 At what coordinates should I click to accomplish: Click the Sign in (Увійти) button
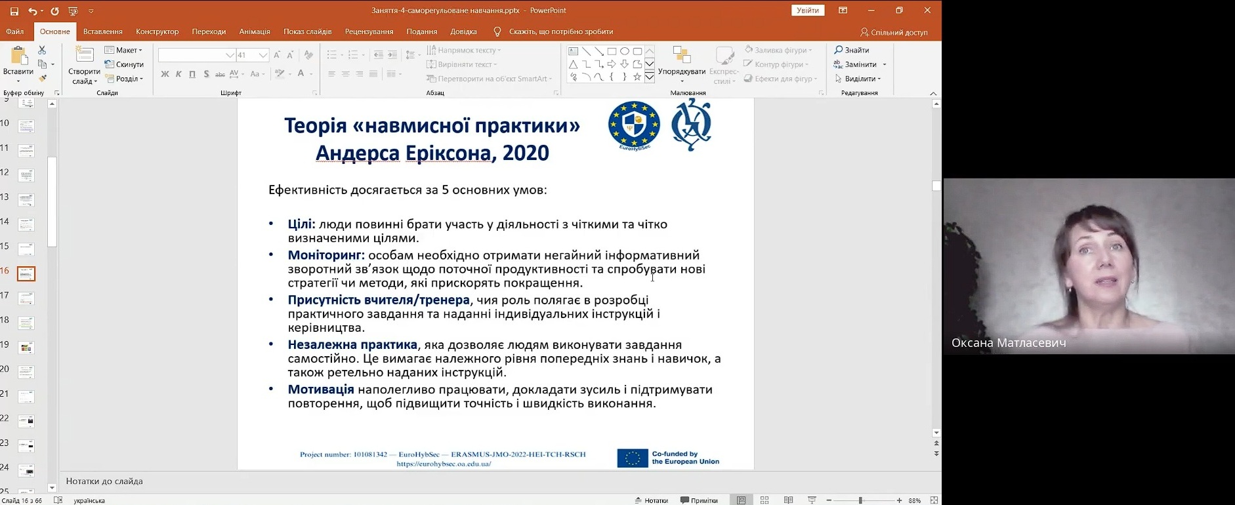807,10
